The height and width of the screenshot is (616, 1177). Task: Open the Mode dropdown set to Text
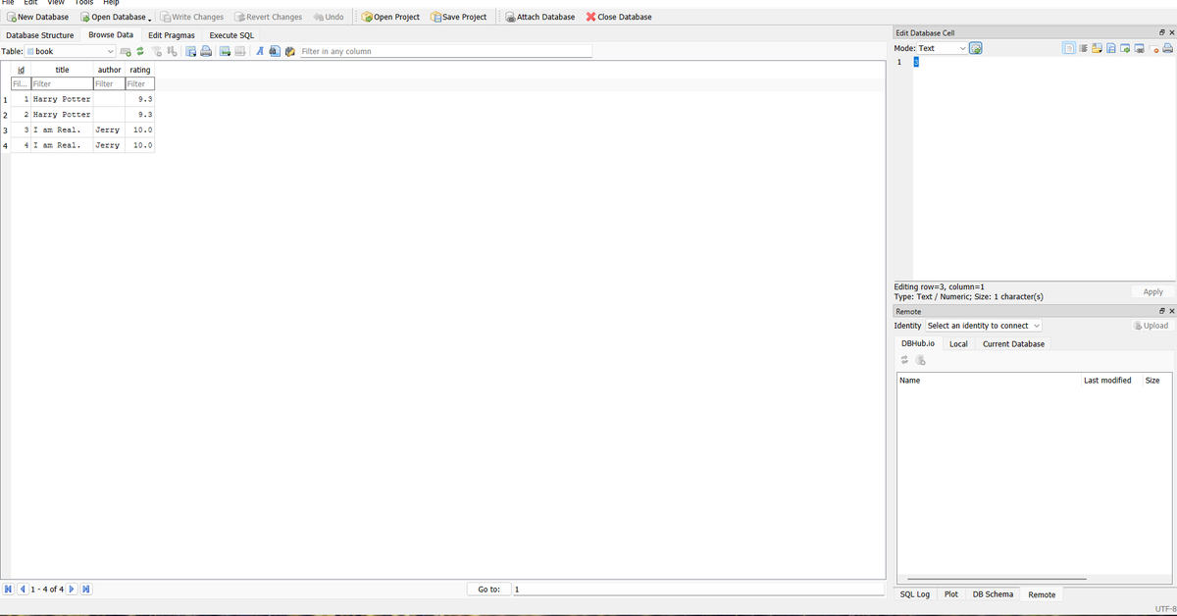click(x=942, y=48)
